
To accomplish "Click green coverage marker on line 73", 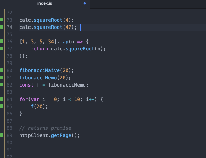I will pyautogui.click(x=2, y=20).
